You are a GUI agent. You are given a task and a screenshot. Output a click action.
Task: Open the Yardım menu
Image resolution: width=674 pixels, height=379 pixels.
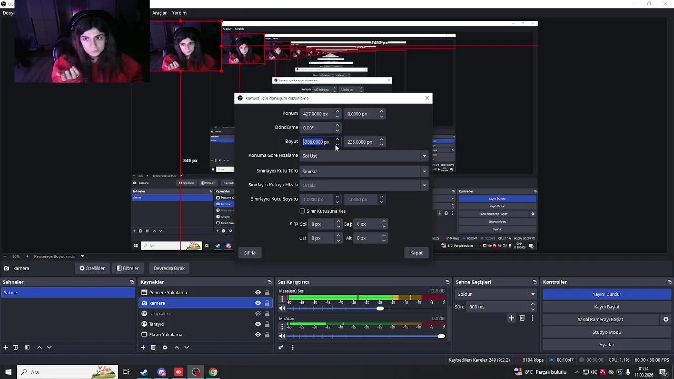[x=179, y=13]
